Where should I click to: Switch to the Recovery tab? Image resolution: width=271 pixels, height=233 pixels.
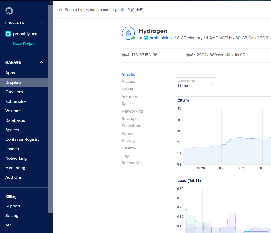point(130,163)
